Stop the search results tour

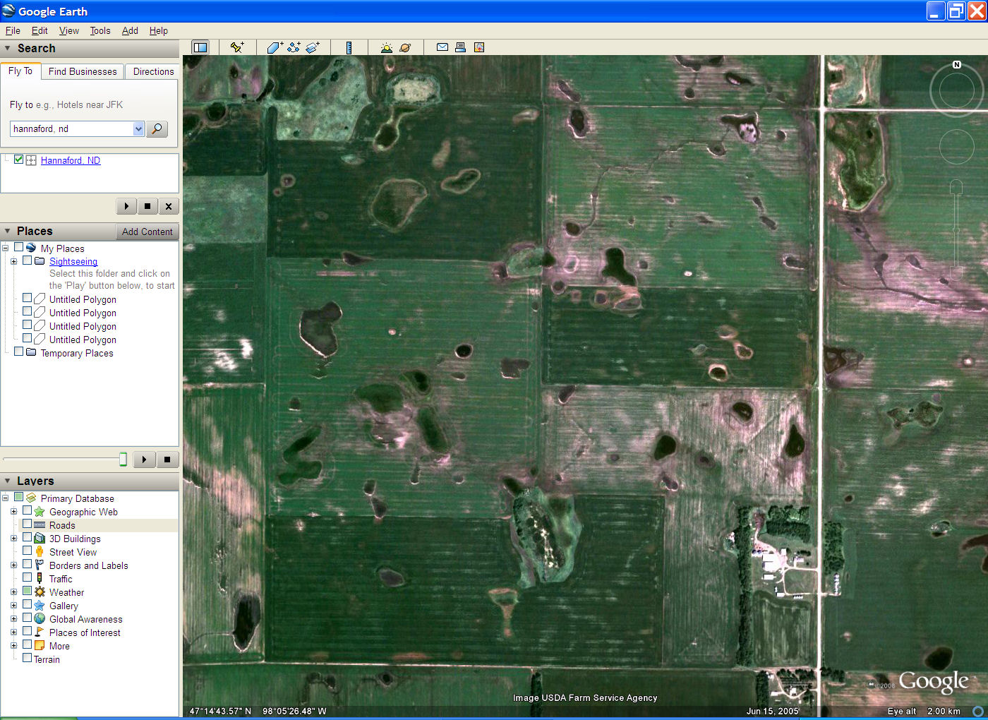(147, 206)
